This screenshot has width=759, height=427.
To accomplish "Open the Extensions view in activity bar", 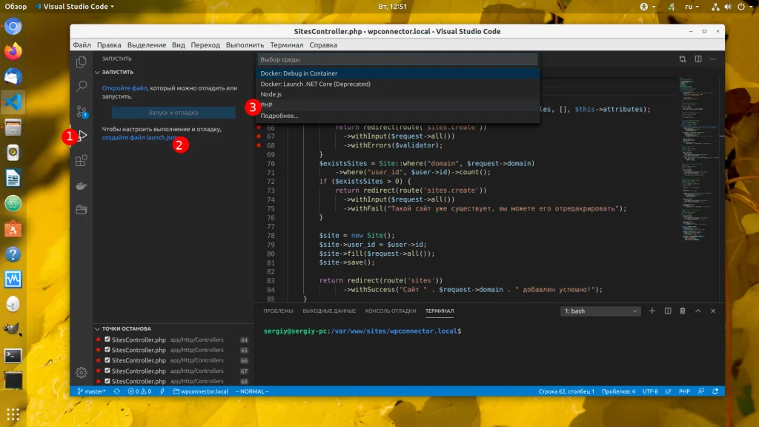I will [82, 160].
